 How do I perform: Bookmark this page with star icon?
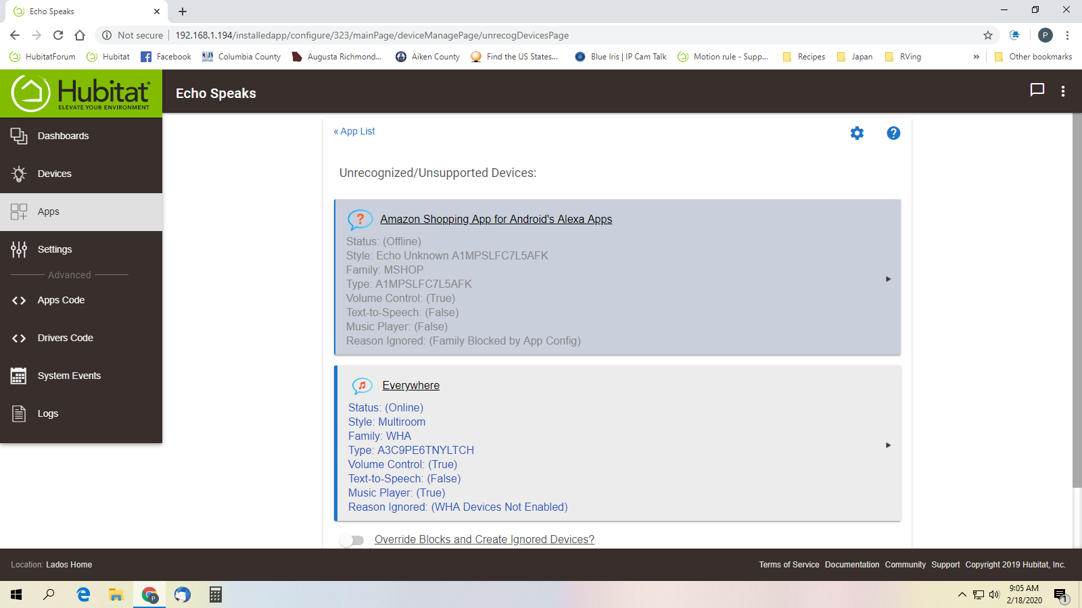988,35
